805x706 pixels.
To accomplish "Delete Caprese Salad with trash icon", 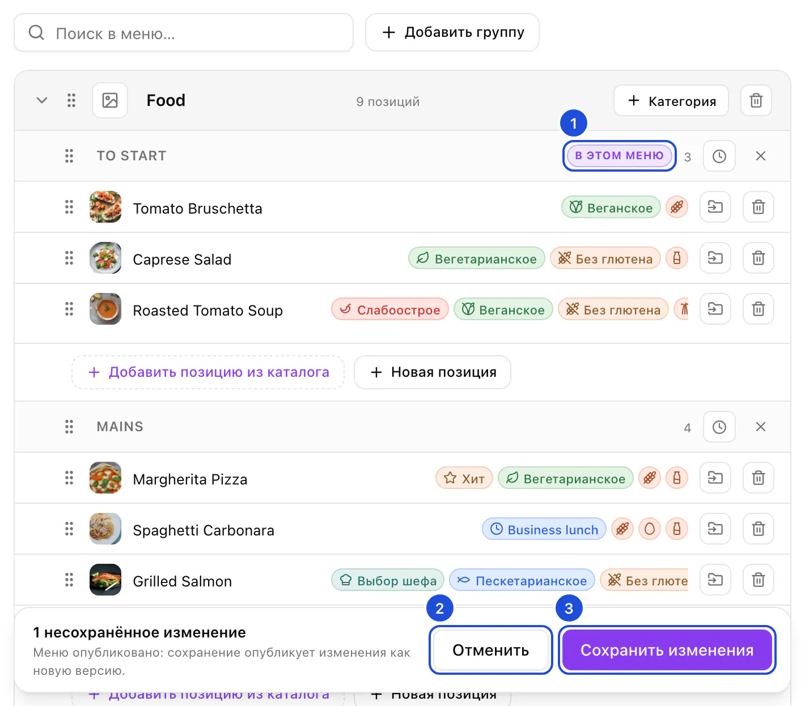I will (x=759, y=258).
